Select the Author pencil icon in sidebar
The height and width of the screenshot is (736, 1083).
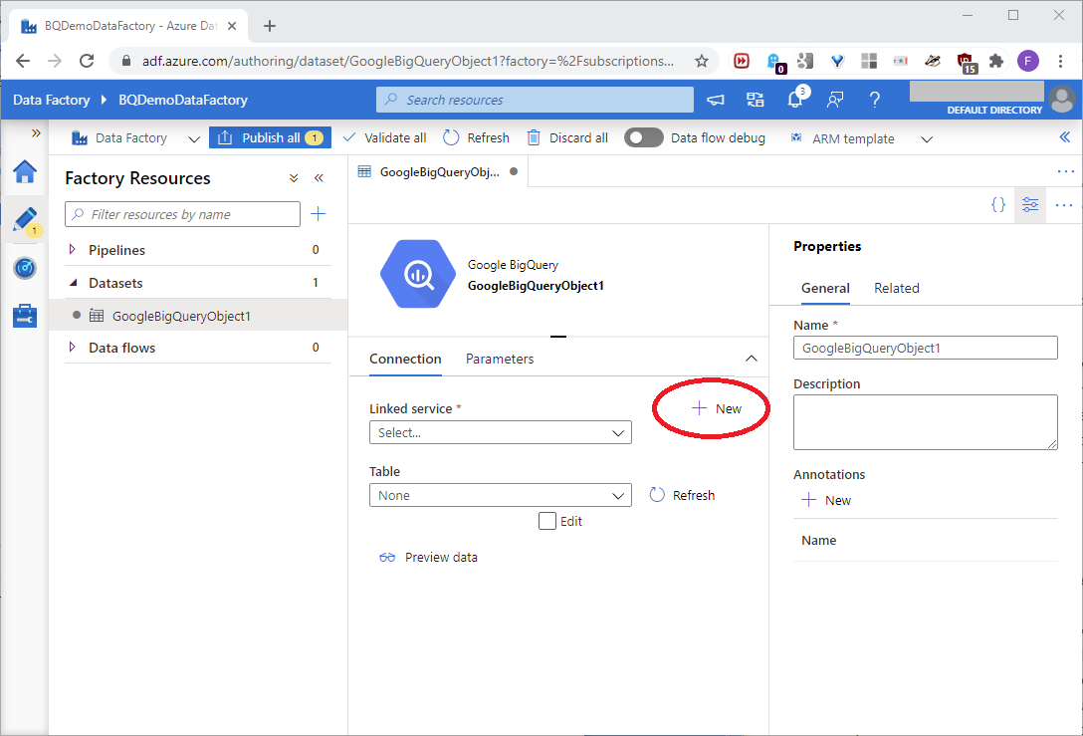pos(25,220)
